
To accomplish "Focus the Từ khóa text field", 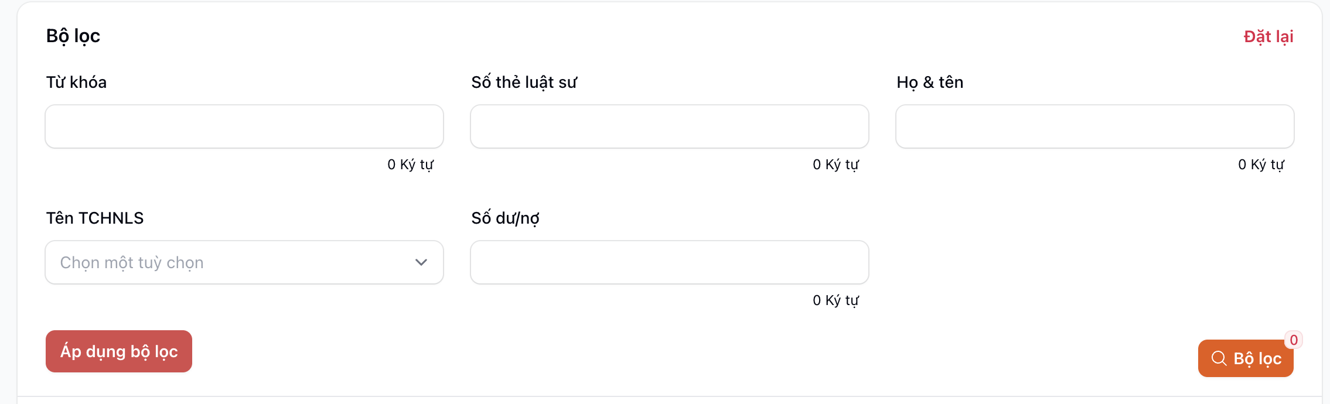I will [244, 126].
